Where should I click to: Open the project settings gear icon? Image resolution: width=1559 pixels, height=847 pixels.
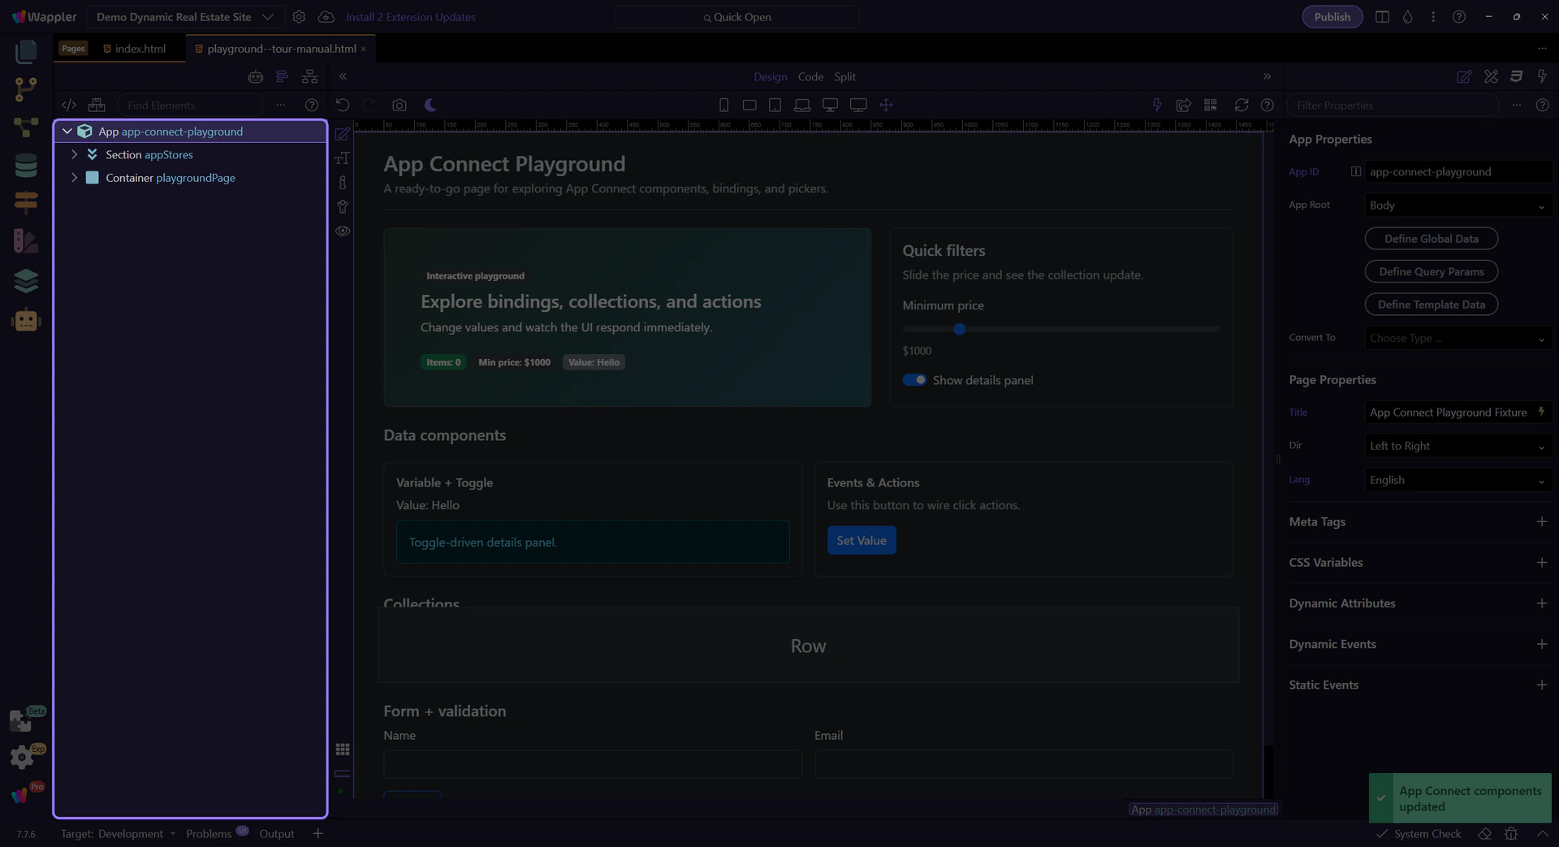pos(299,17)
